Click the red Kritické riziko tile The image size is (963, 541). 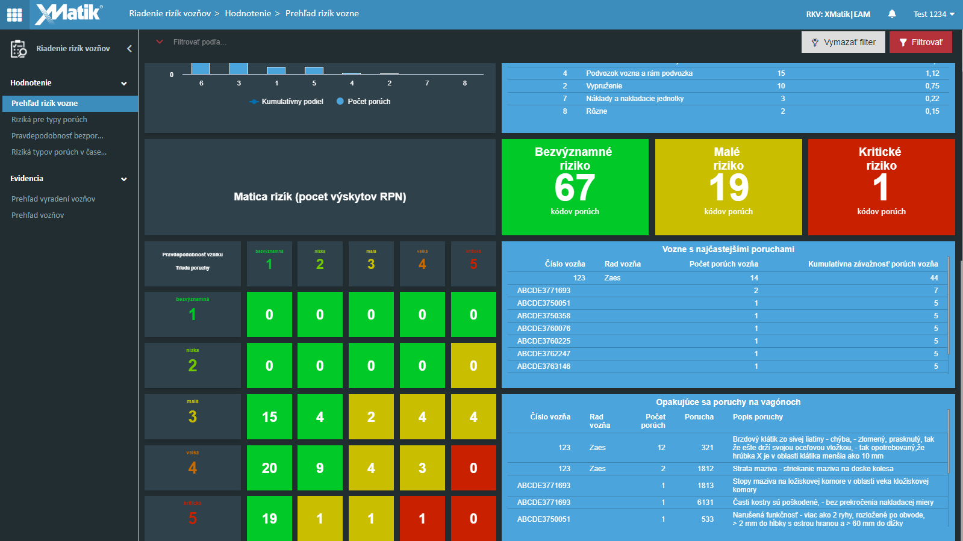pyautogui.click(x=881, y=187)
